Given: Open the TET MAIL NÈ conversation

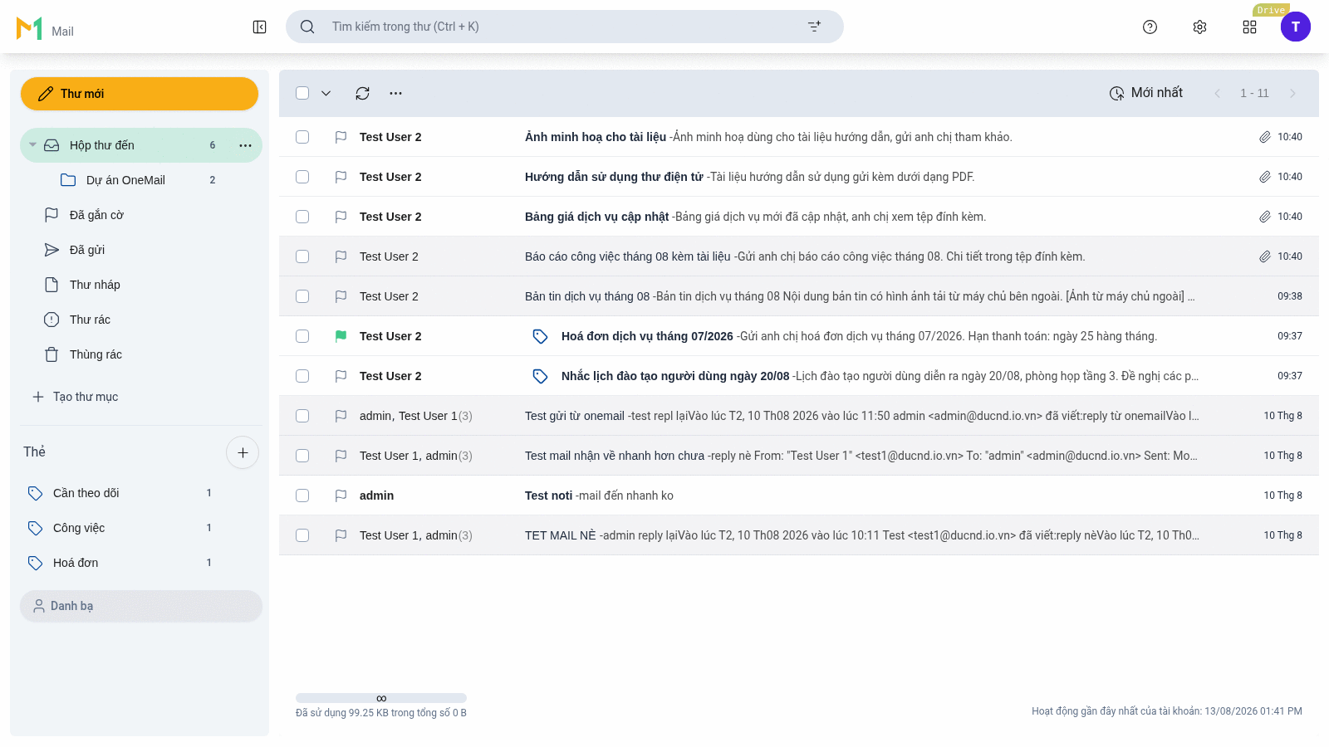Looking at the screenshot, I should [x=799, y=535].
